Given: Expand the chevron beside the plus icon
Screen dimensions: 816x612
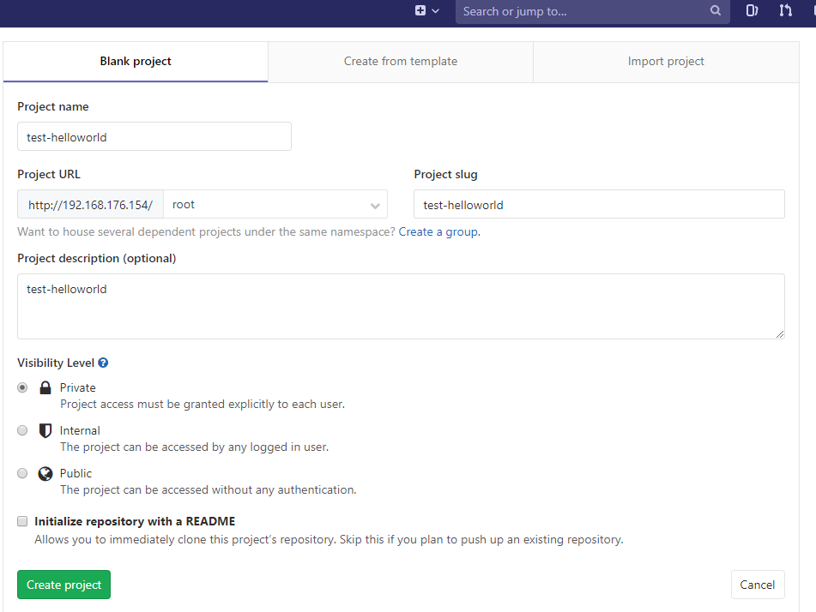Looking at the screenshot, I should pos(436,11).
